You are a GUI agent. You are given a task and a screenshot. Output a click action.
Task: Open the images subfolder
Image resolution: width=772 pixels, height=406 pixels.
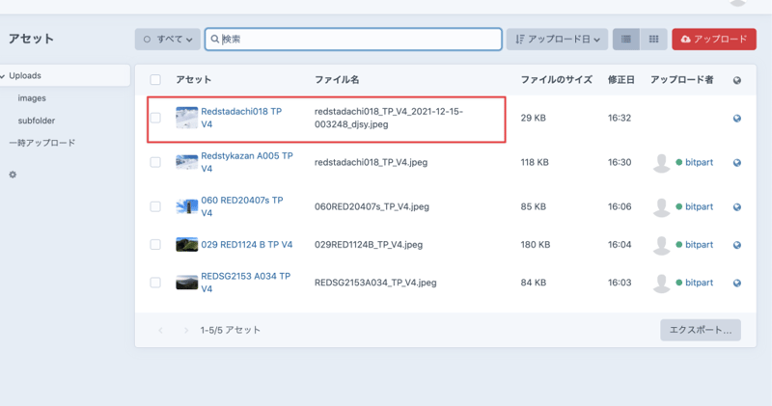coord(32,98)
